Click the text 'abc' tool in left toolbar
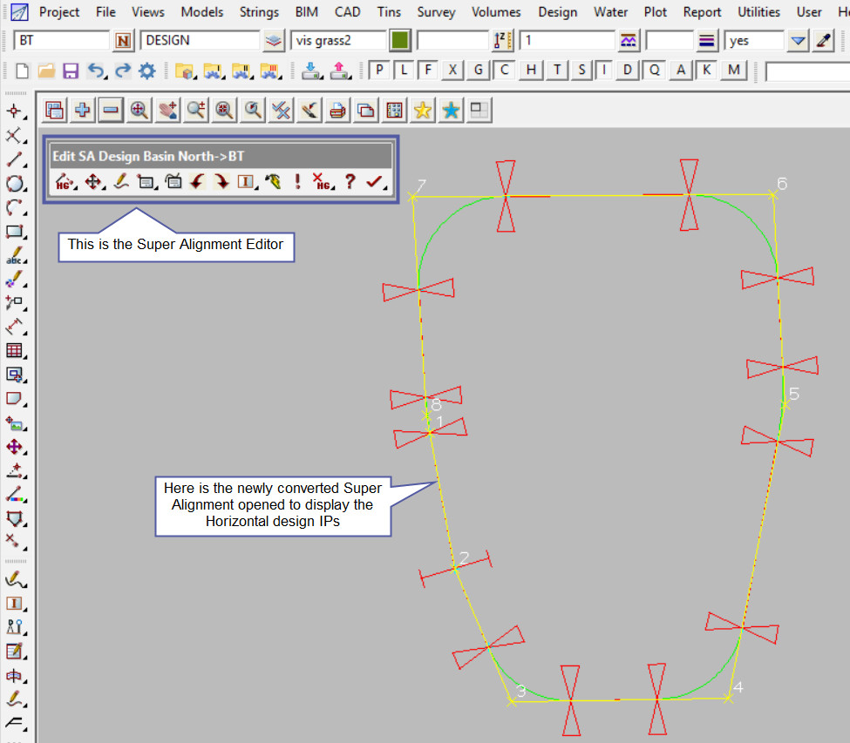 tap(14, 256)
